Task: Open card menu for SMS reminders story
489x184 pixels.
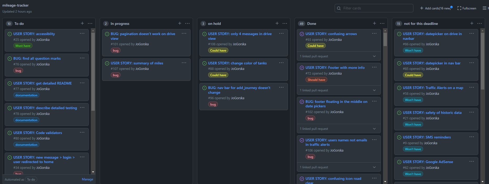Action: tap(472, 137)
